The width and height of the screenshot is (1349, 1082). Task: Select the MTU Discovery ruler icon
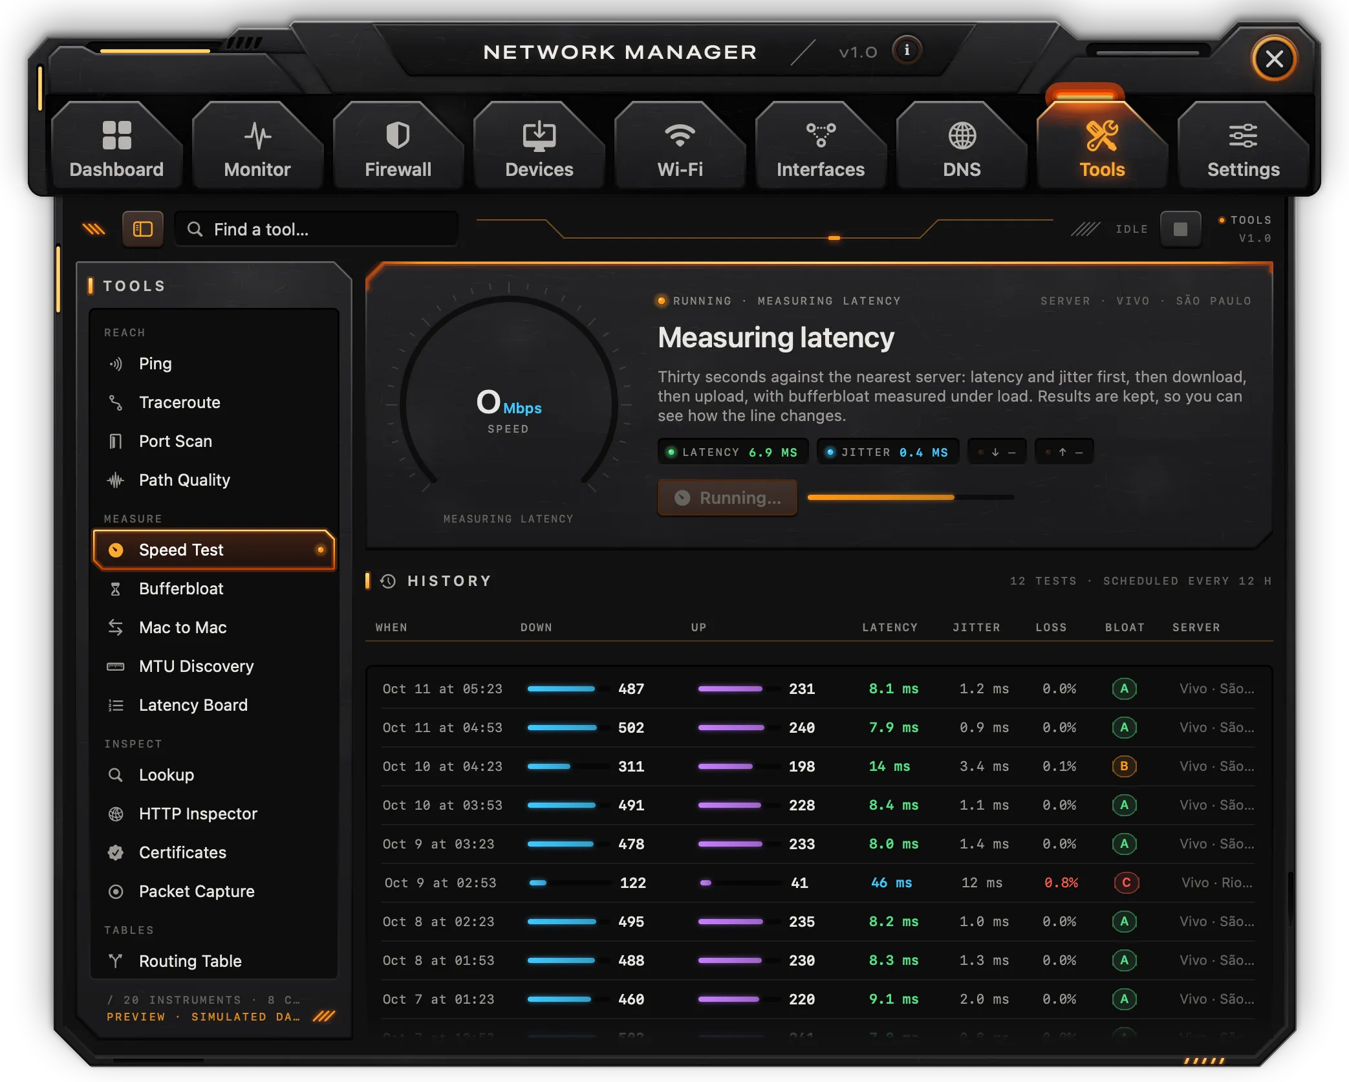point(116,667)
